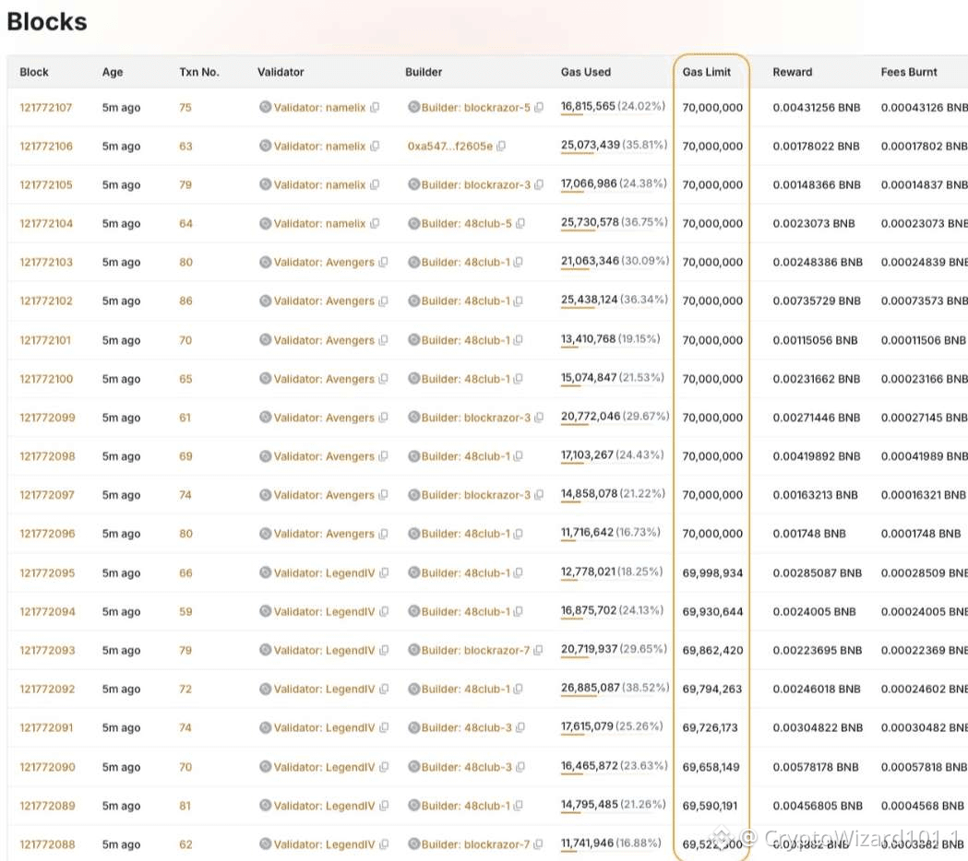The width and height of the screenshot is (968, 861).
Task: Copy LegendIV validator address for block 121772095
Action: click(x=384, y=573)
